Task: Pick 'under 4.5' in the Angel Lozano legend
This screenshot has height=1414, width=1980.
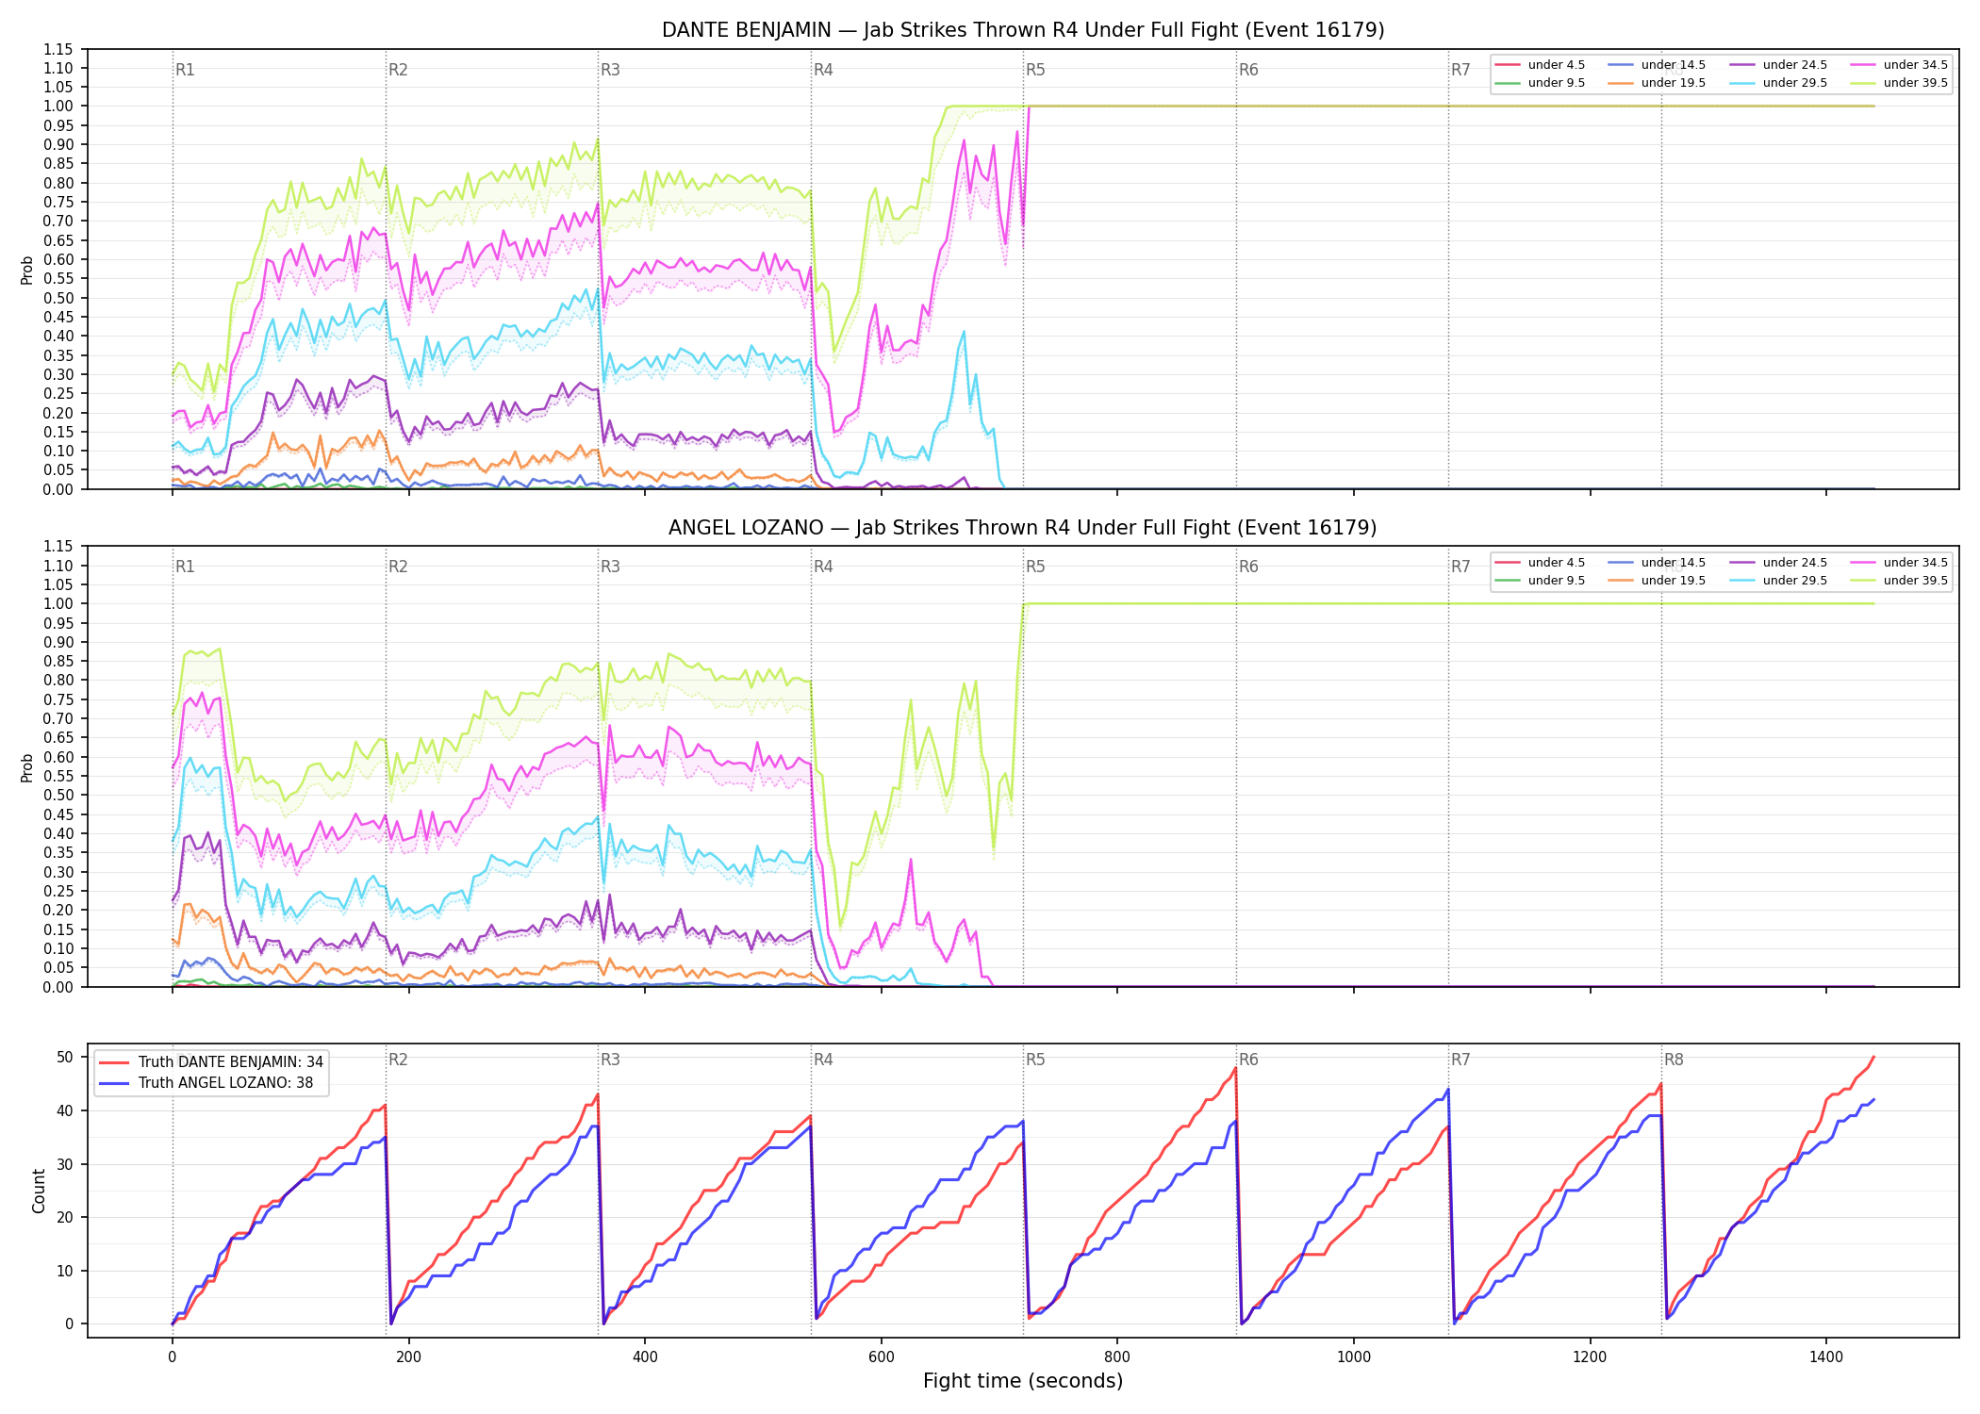Action: 1540,563
